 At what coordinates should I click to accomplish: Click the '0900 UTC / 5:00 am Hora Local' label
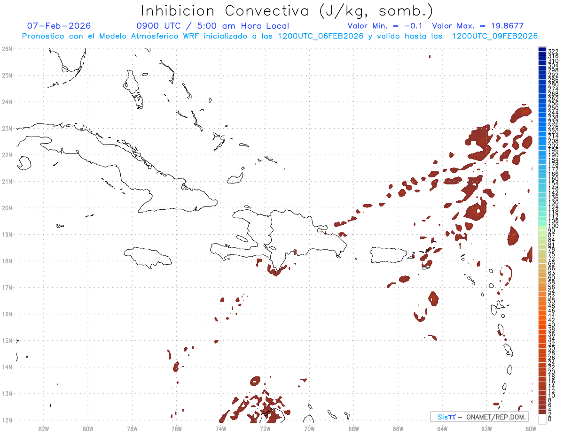(x=213, y=26)
